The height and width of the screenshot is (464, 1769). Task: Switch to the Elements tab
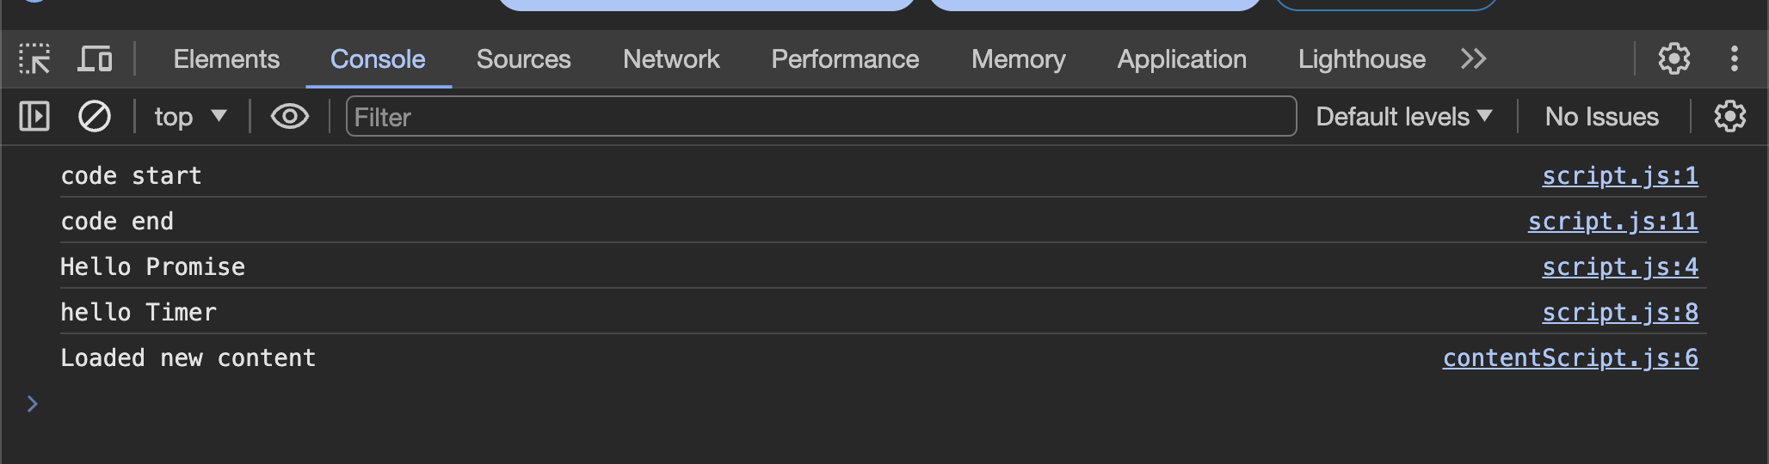[226, 59]
